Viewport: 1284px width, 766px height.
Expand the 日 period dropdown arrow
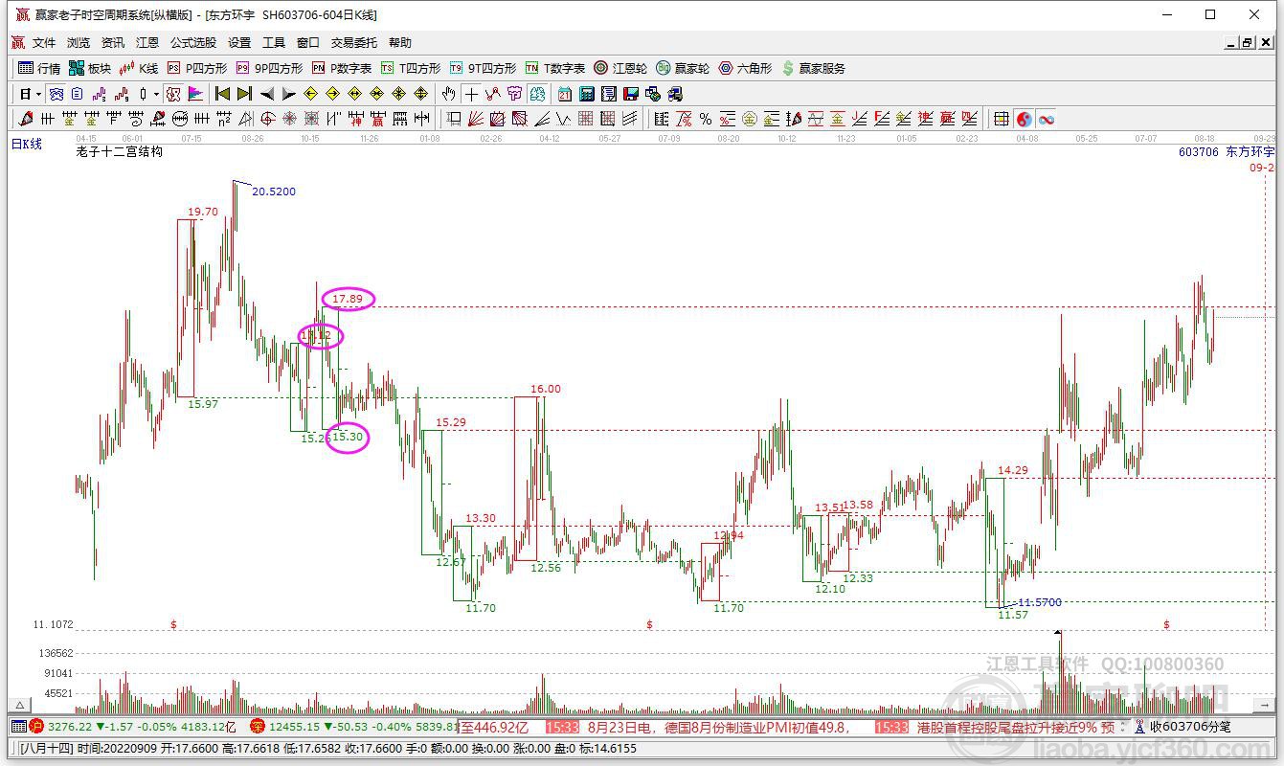(x=39, y=94)
